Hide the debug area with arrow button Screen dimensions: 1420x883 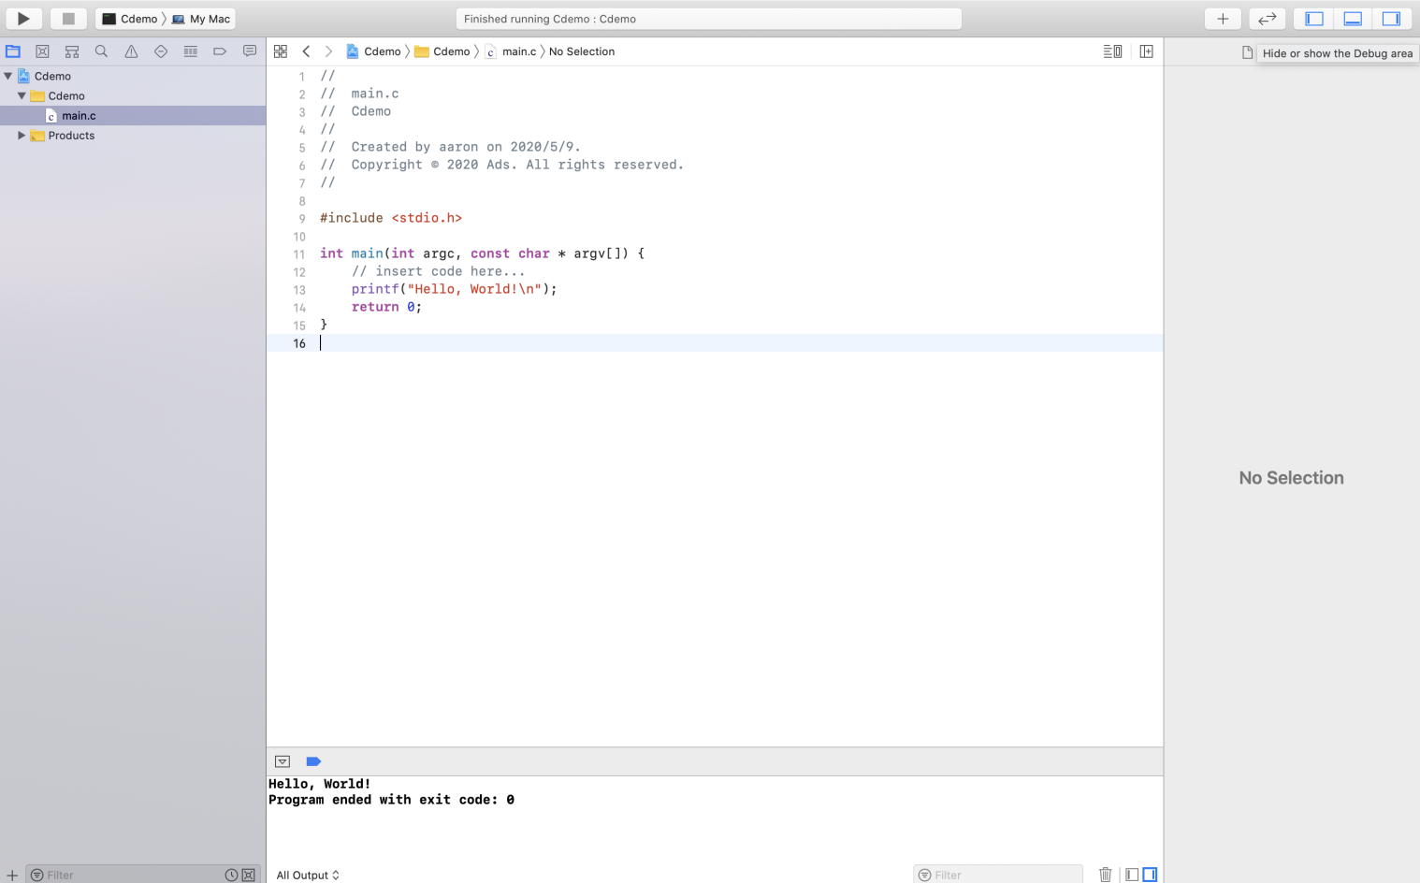tap(283, 761)
